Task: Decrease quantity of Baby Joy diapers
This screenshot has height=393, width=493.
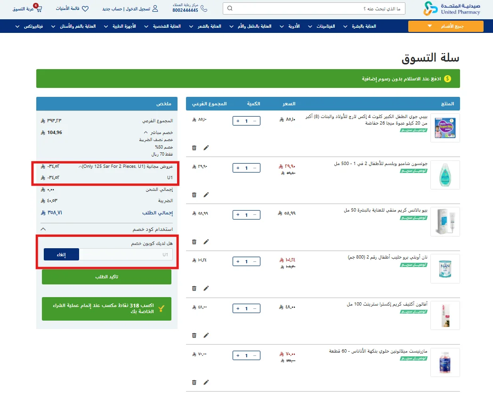Action: [x=255, y=121]
